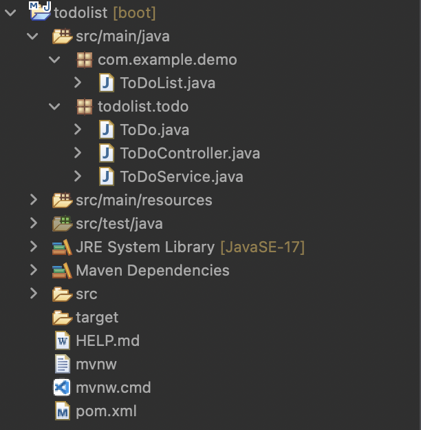The image size is (421, 430).
Task: Click the src/main/resources folder icon
Action: [x=63, y=201]
